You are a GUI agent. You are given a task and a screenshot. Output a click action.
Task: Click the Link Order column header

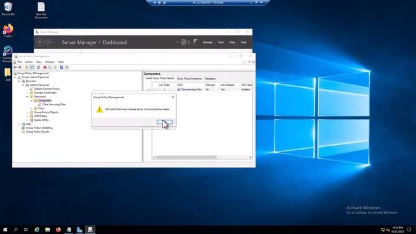(164, 85)
